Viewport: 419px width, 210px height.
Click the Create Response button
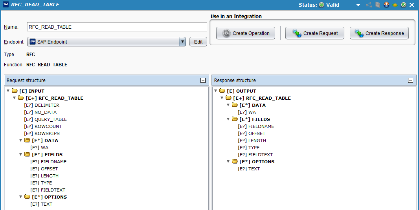click(379, 33)
